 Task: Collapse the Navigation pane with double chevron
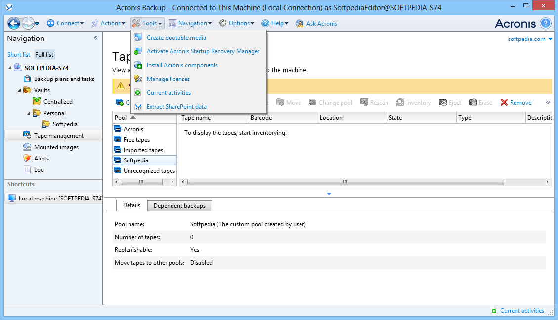(x=96, y=38)
